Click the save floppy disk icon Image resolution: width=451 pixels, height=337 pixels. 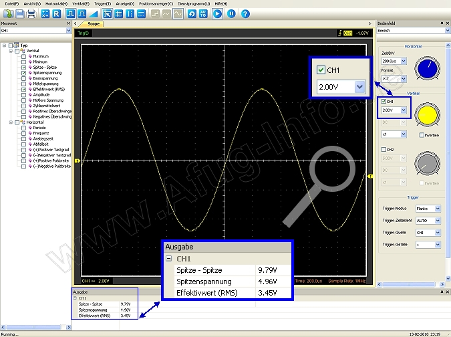click(x=19, y=14)
